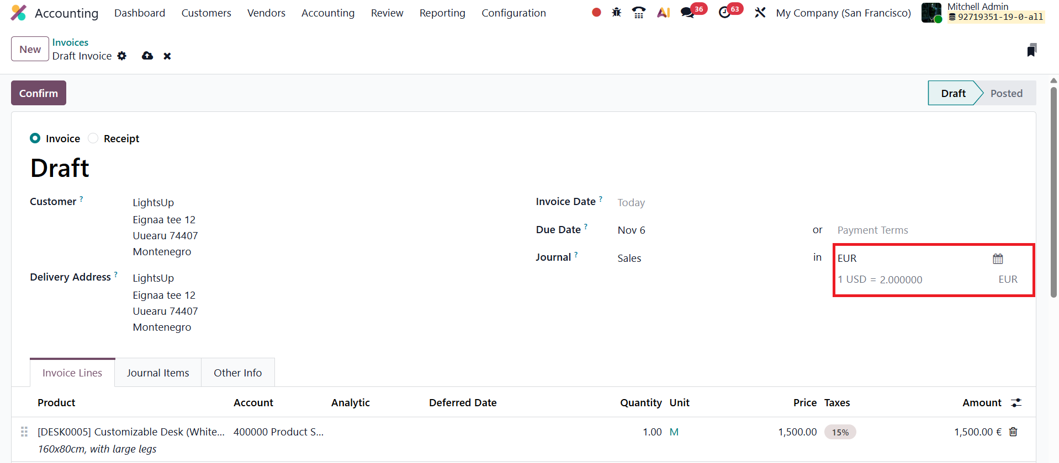1059x463 pixels.
Task: Switch to the Journal Items tab
Action: [158, 373]
